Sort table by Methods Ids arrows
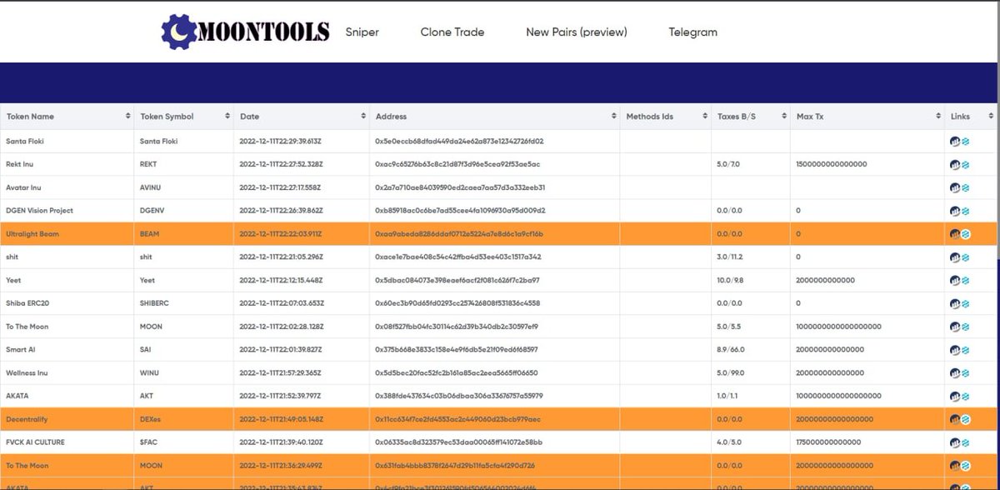Screen dimensions: 1000x490 705,117
